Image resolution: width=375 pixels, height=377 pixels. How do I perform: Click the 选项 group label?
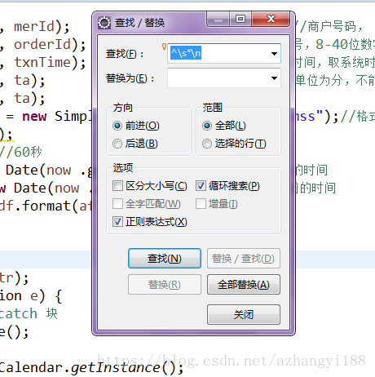point(123,168)
